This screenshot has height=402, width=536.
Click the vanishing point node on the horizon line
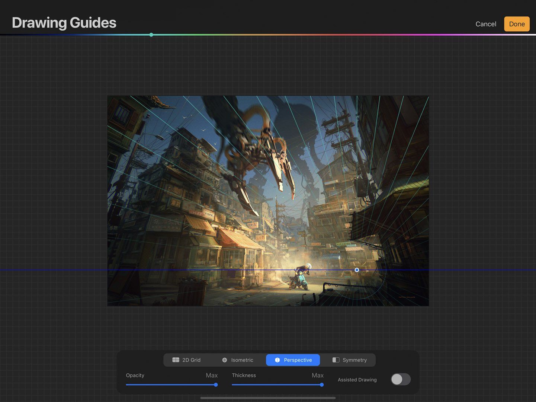(x=357, y=270)
